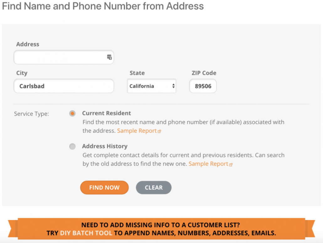
Task: Click the external-link icon beside Current Resident's Sample Report
Action: (159, 131)
